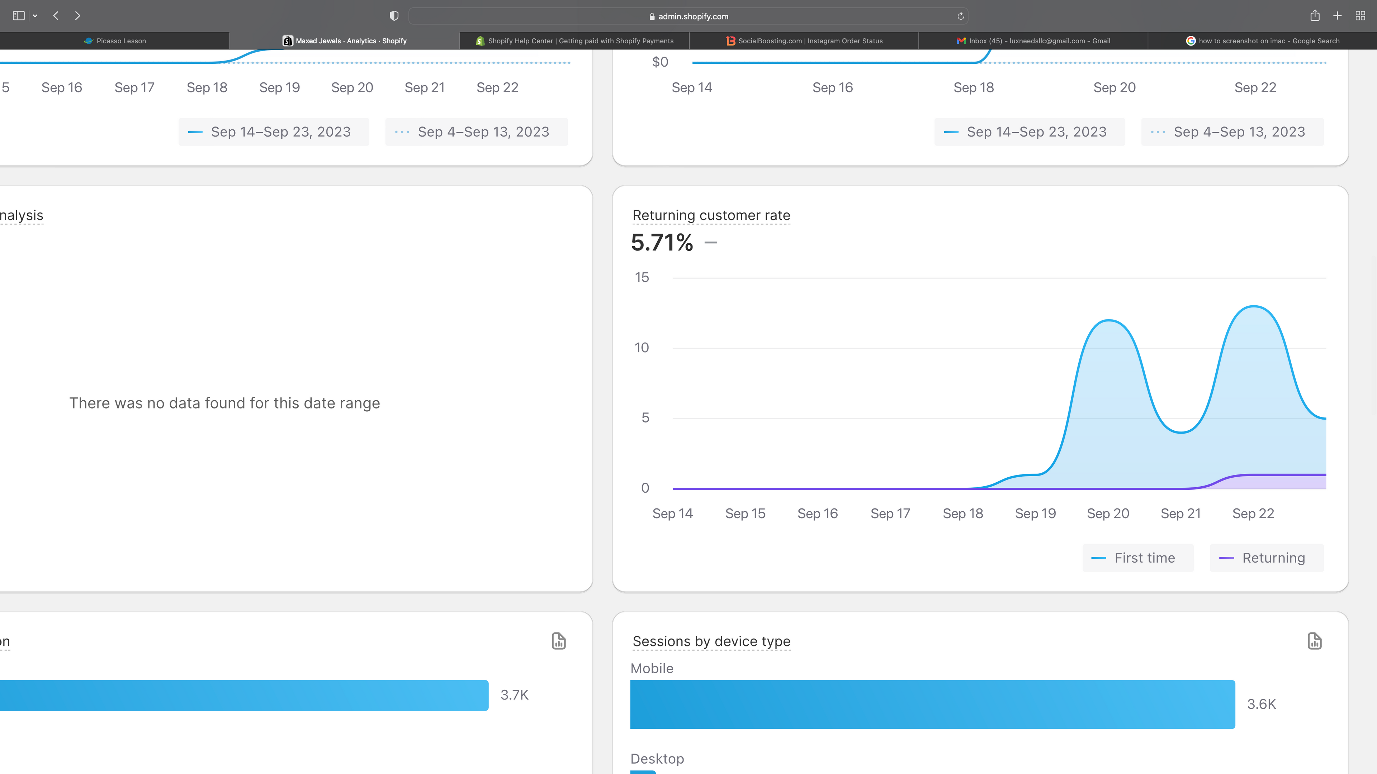
Task: Click the privacy shield icon
Action: (394, 16)
